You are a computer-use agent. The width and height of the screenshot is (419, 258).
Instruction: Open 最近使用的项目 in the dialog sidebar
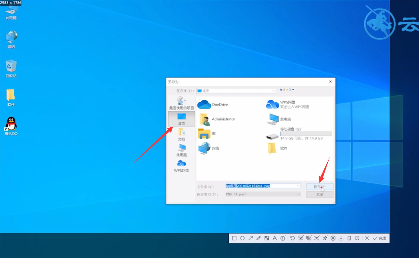[x=182, y=103]
